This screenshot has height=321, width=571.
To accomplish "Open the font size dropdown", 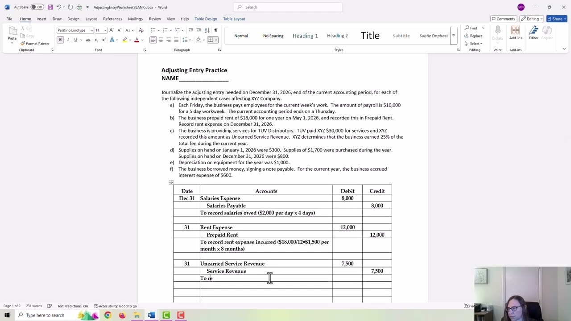I will tap(105, 30).
